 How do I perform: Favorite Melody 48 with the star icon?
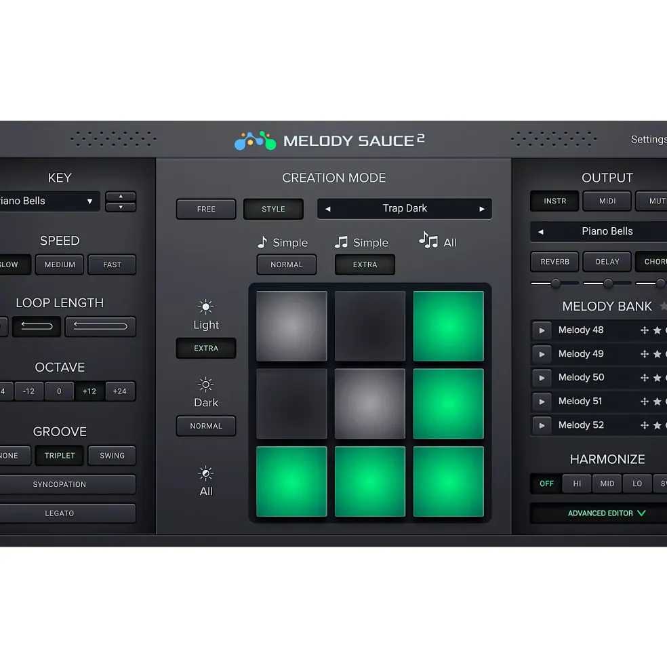pos(658,330)
